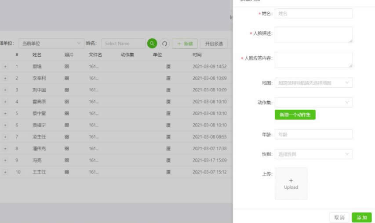
Task: Focus the 年龄 age input field
Action: (313, 134)
